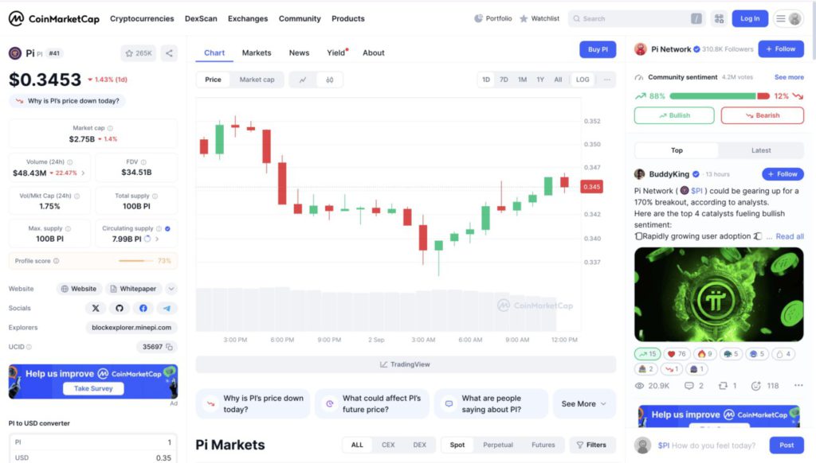Open the Exchanges menu
Image resolution: width=816 pixels, height=463 pixels.
click(x=248, y=18)
